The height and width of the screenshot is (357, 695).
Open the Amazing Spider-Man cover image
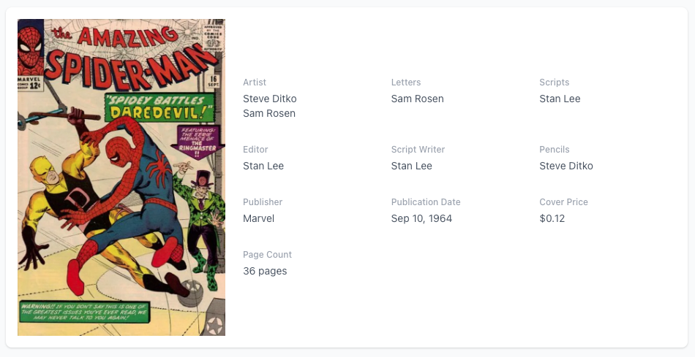[121, 177]
